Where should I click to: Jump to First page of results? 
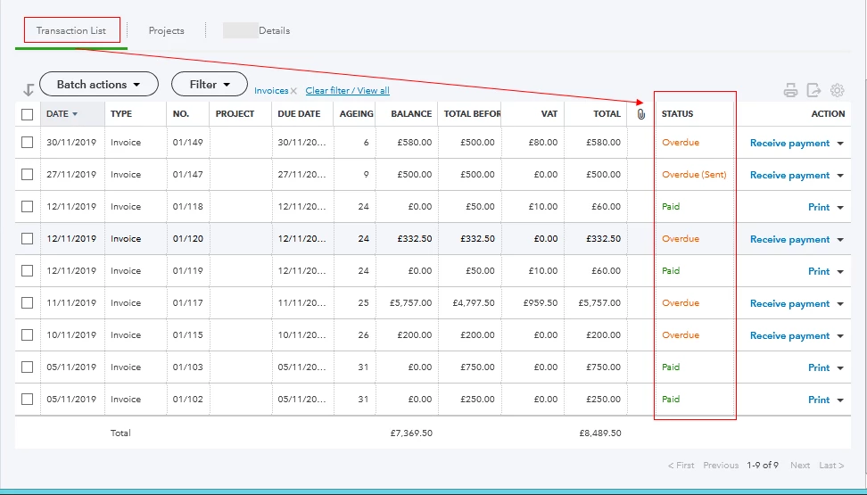(x=681, y=466)
